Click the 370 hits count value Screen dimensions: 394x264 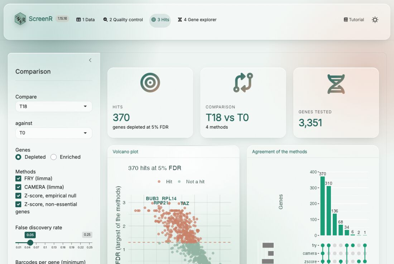121,118
